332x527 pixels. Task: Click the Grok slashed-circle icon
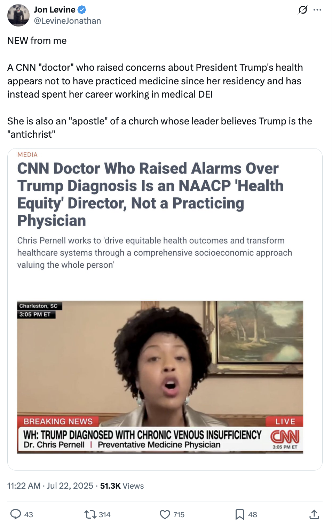coord(303,10)
